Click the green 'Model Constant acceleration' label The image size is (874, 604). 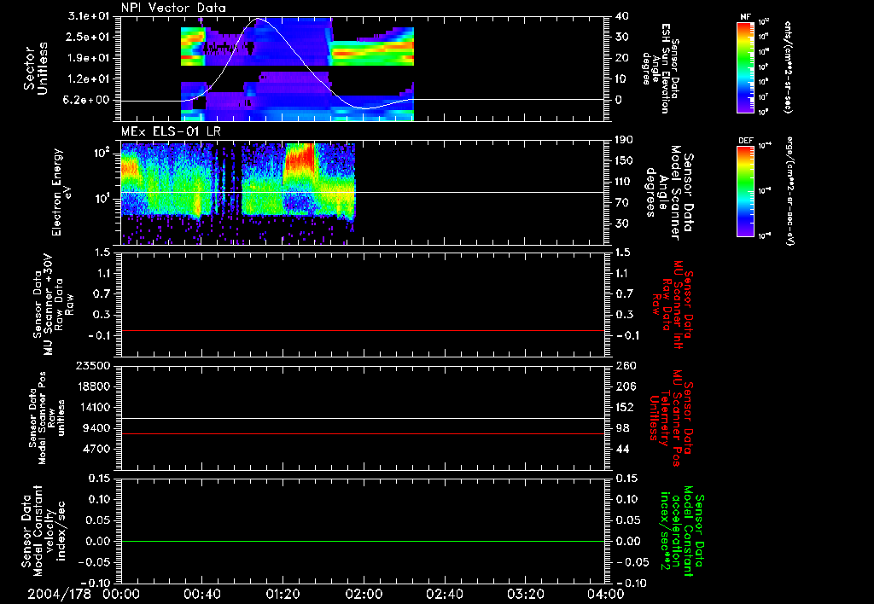(x=681, y=531)
